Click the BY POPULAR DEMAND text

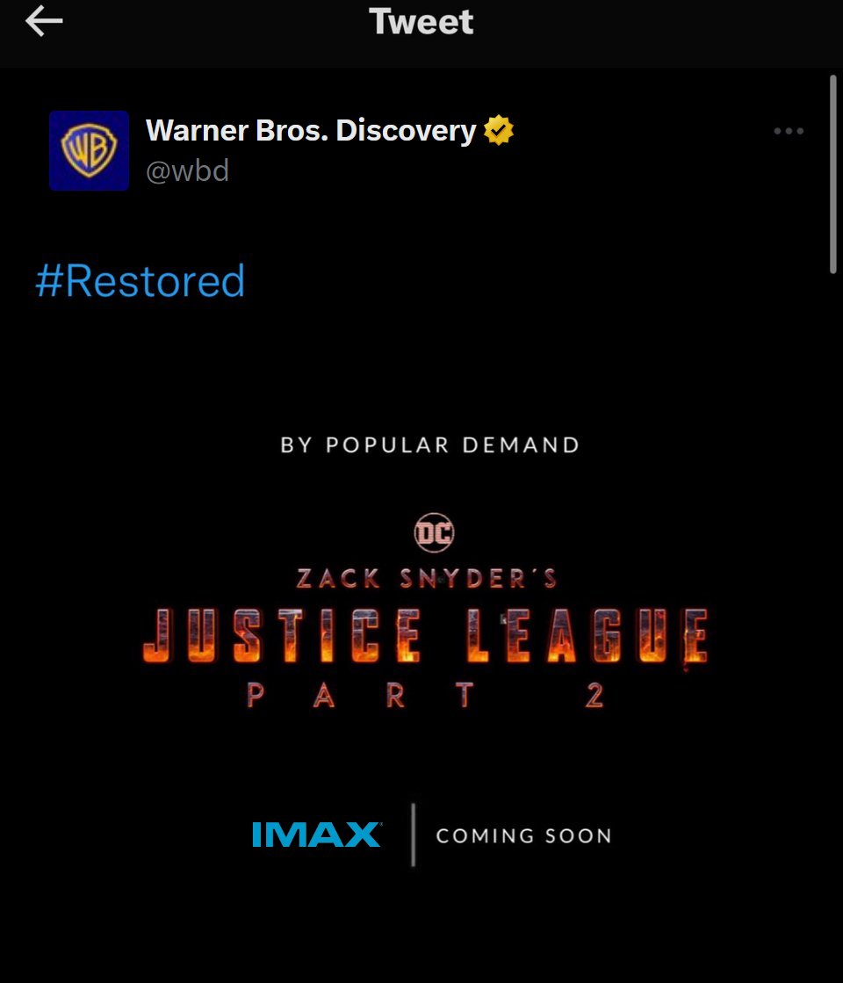430,445
